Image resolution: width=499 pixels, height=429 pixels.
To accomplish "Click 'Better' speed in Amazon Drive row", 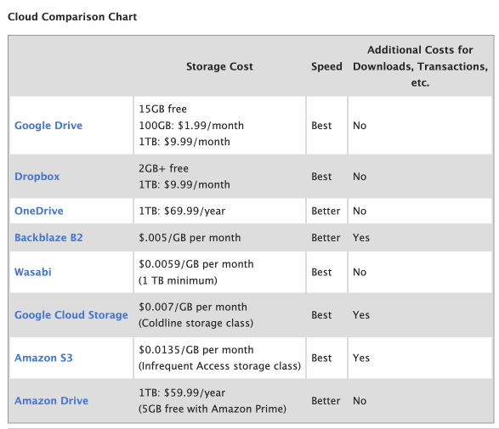I will [326, 400].
